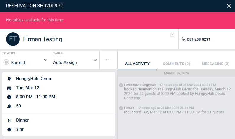Viewport: 235px width, 139px height.
Task: Click the check icon on Firmansah Hungryhub activity
Action: 121,85
